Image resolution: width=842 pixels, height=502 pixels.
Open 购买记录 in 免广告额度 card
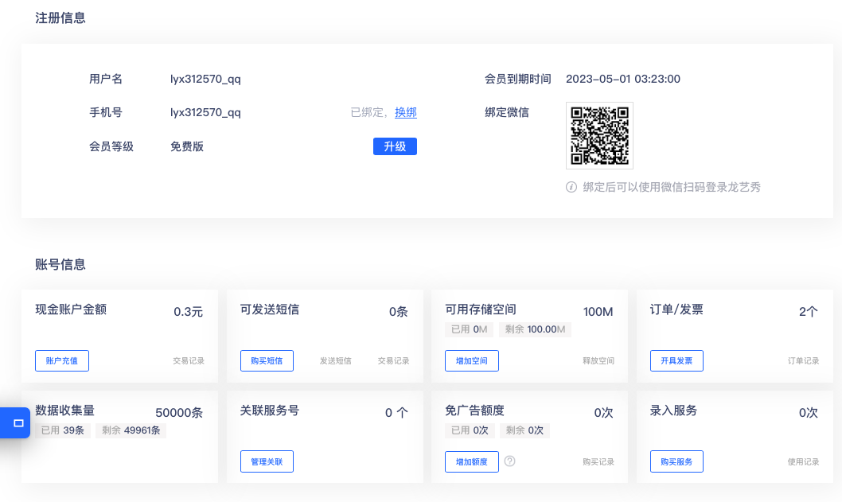(598, 461)
